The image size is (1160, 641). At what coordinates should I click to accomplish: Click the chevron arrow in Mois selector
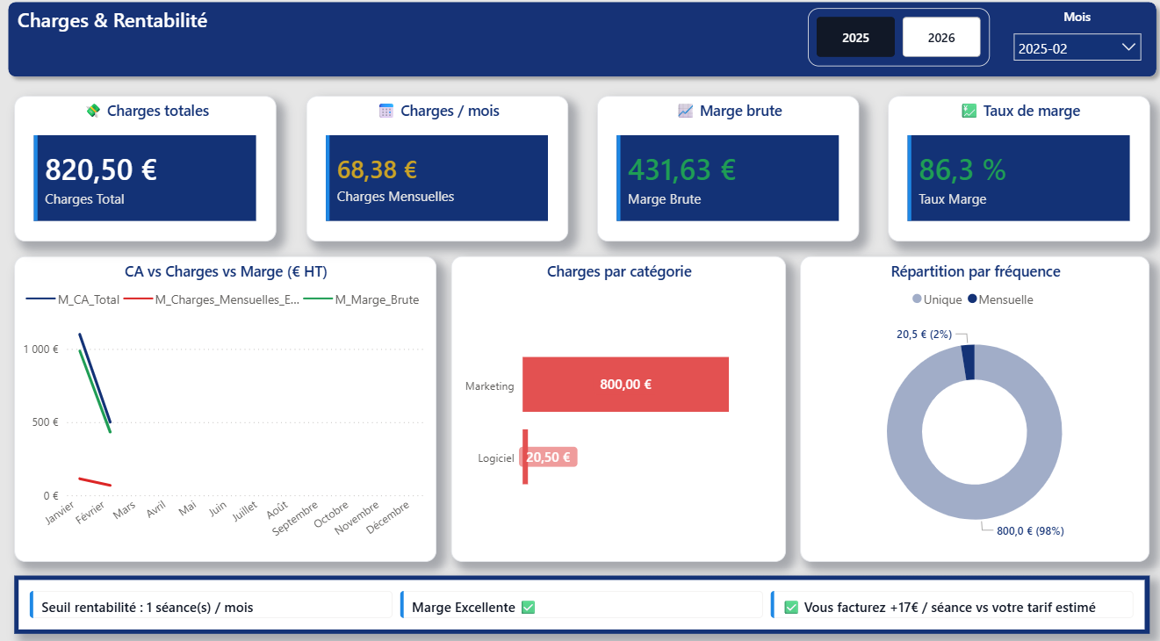pos(1128,48)
